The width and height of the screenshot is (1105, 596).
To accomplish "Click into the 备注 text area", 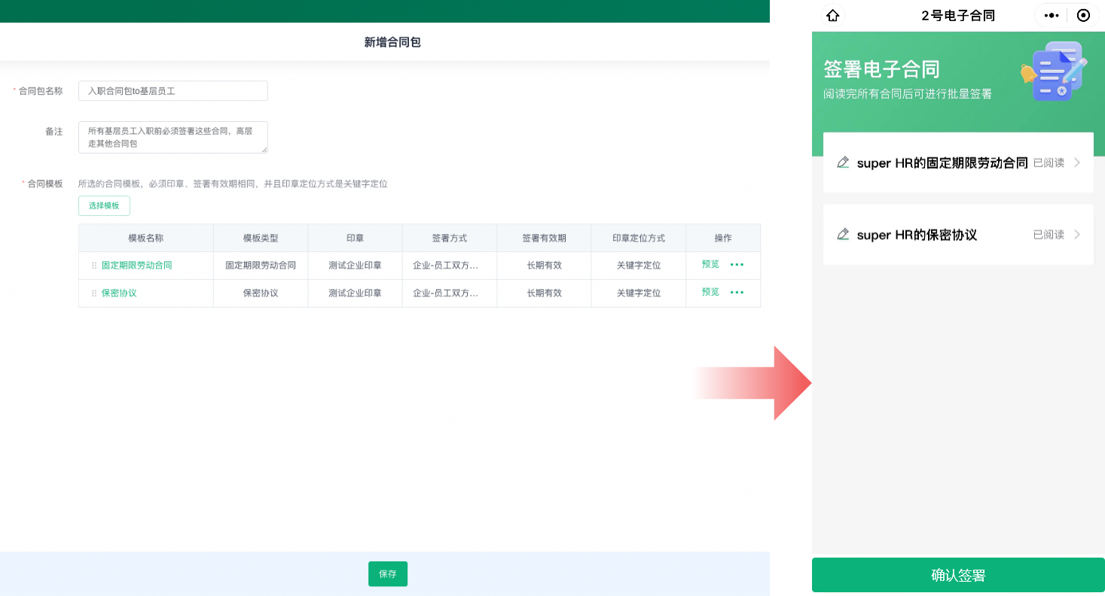I will pos(173,137).
